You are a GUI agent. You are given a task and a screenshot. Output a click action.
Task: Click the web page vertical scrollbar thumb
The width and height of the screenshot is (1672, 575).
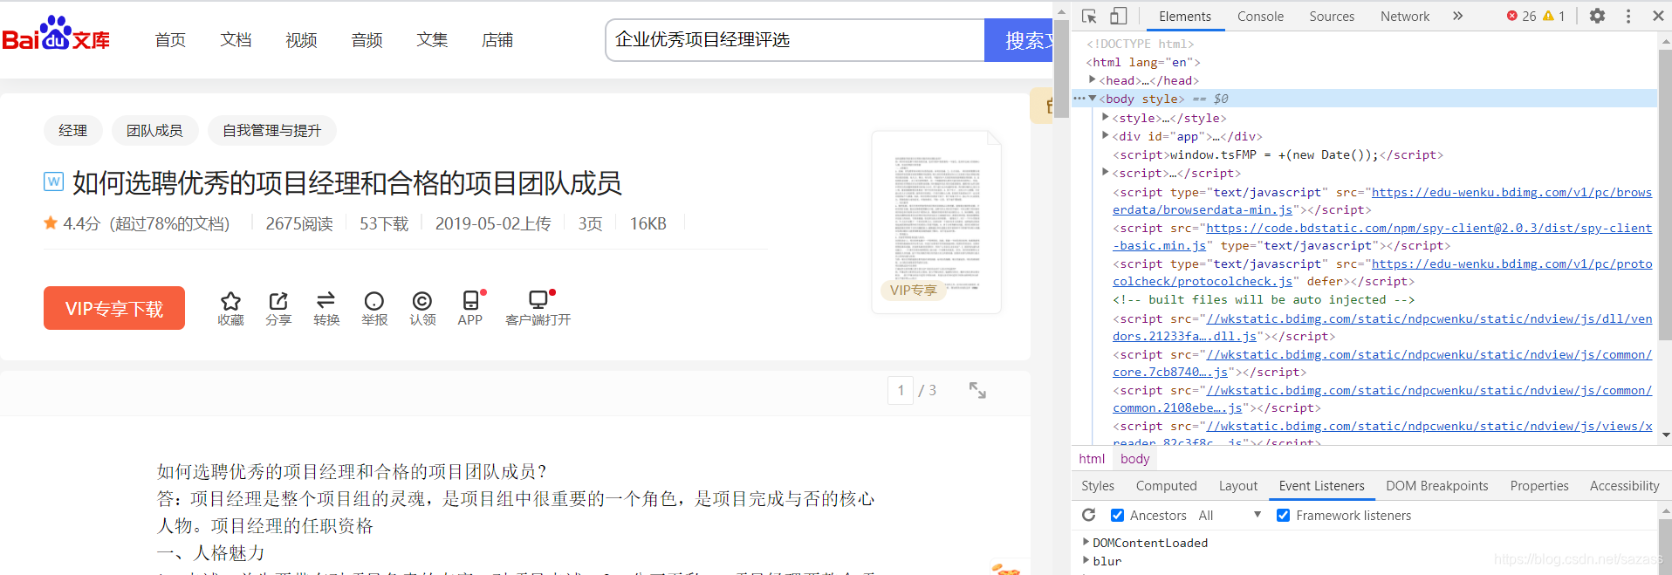click(1061, 68)
